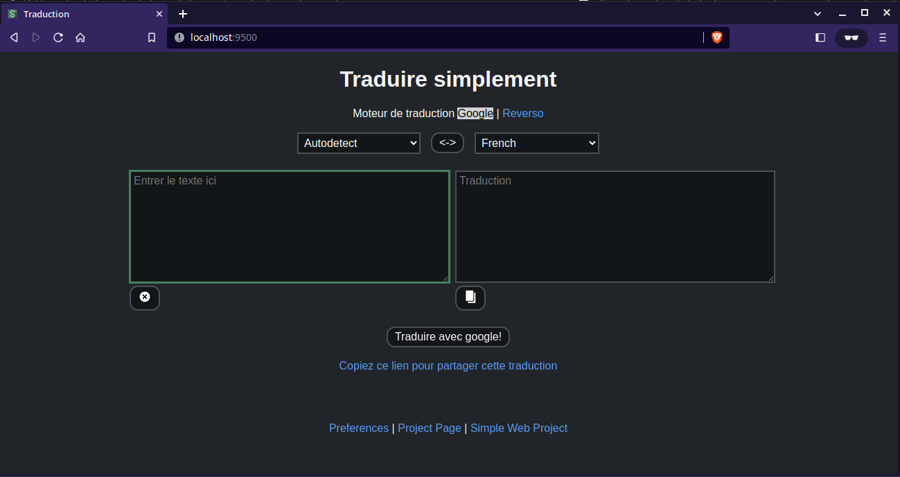The image size is (900, 477).
Task: Toggle the browser sidebar panel icon
Action: tap(820, 37)
